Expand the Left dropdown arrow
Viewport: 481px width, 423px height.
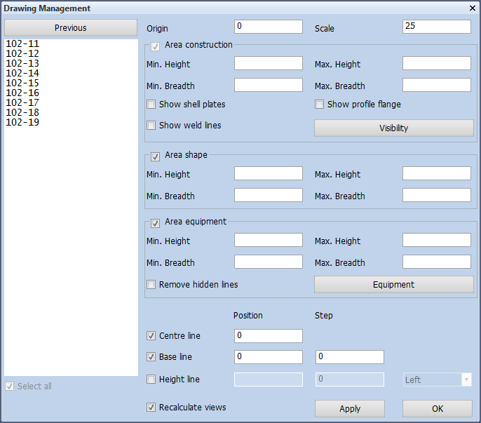(x=466, y=380)
